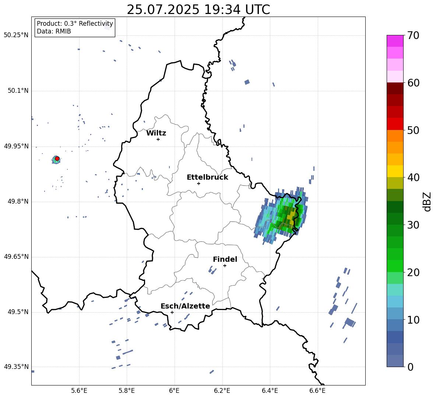Click the 50.1°N latitude label
The height and width of the screenshot is (398, 436).
(18, 91)
